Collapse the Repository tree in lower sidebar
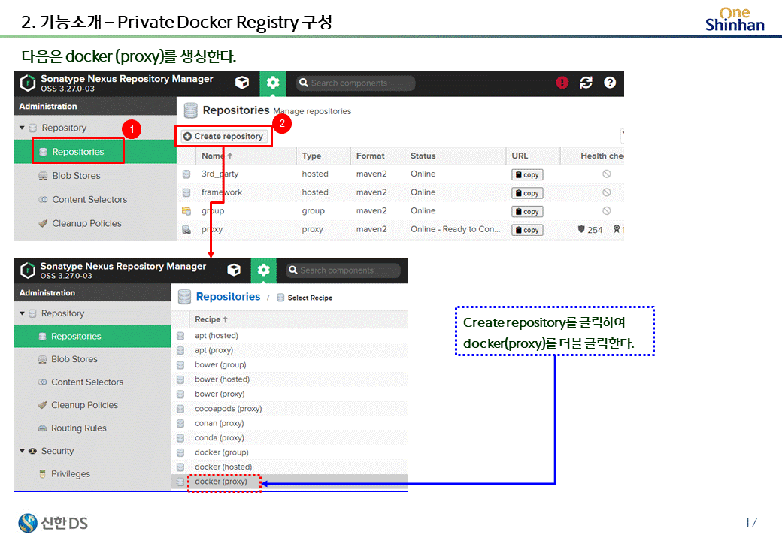Image resolution: width=782 pixels, height=541 pixels. pyautogui.click(x=22, y=313)
